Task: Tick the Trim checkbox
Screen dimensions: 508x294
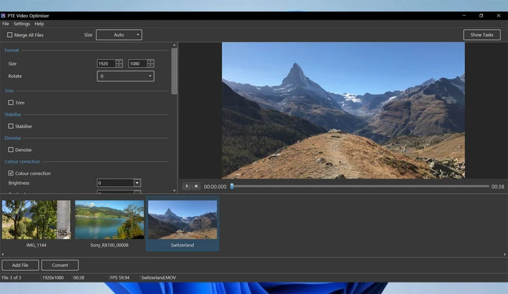Action: click(11, 103)
